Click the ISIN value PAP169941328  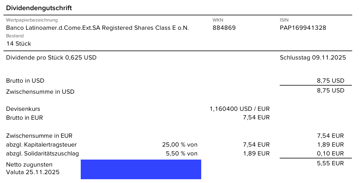303,28
